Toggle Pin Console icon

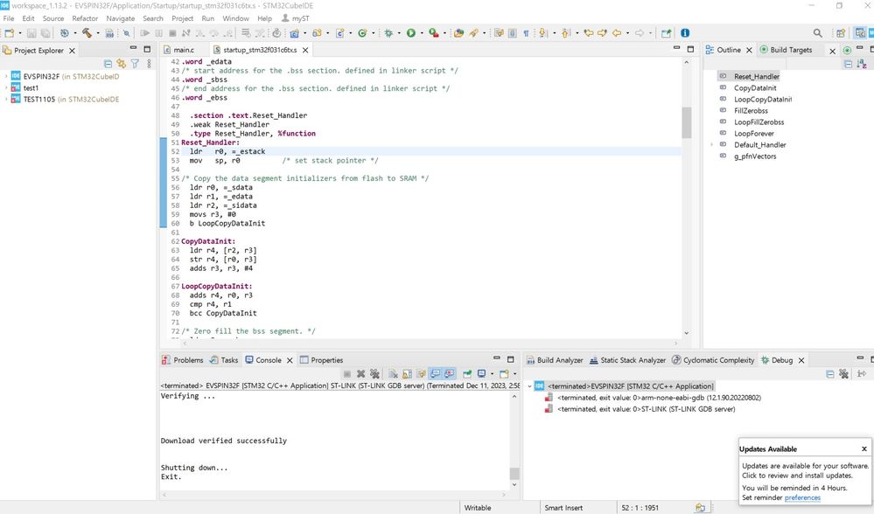click(467, 373)
